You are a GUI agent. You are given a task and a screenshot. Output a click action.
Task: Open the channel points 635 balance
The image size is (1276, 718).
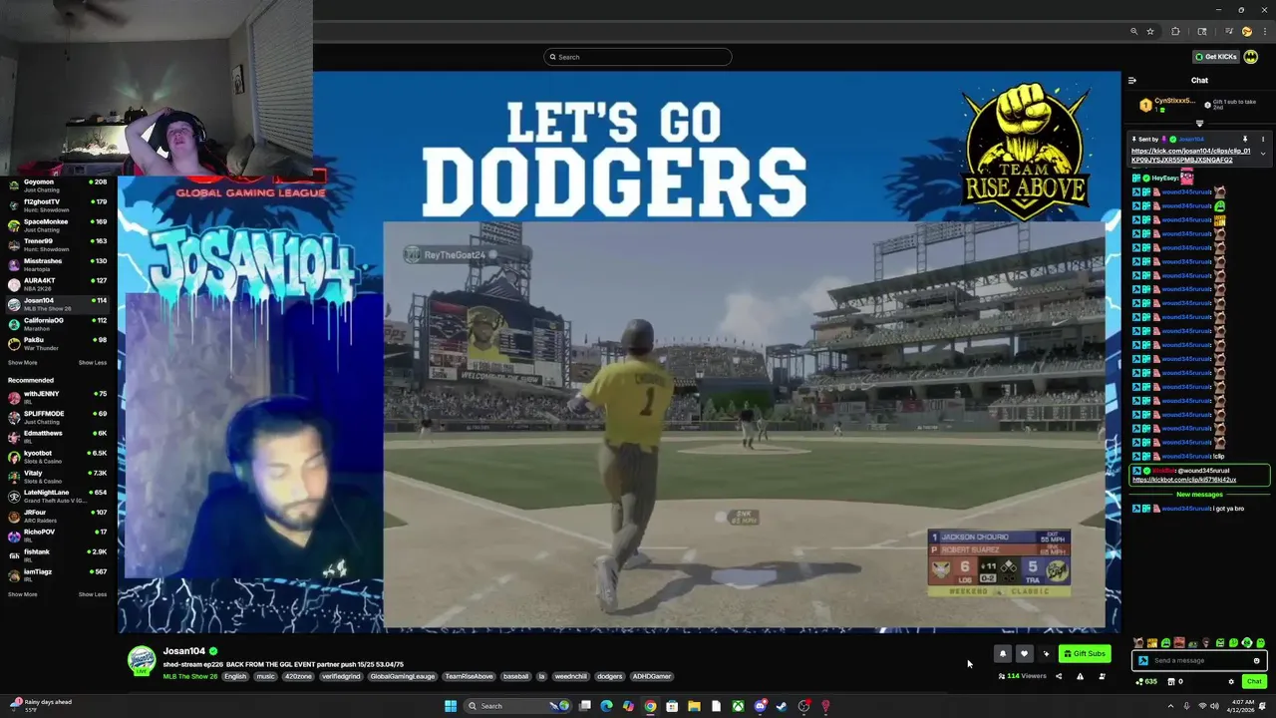pyautogui.click(x=1146, y=682)
